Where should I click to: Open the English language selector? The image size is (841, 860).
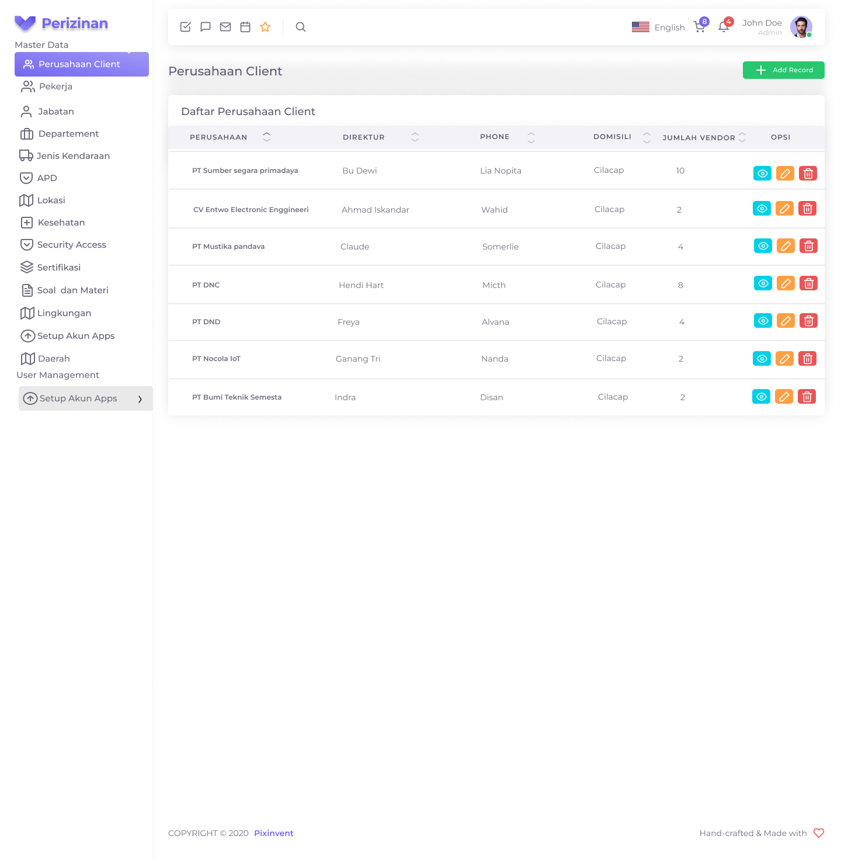point(658,27)
